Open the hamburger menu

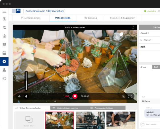(4, 11)
